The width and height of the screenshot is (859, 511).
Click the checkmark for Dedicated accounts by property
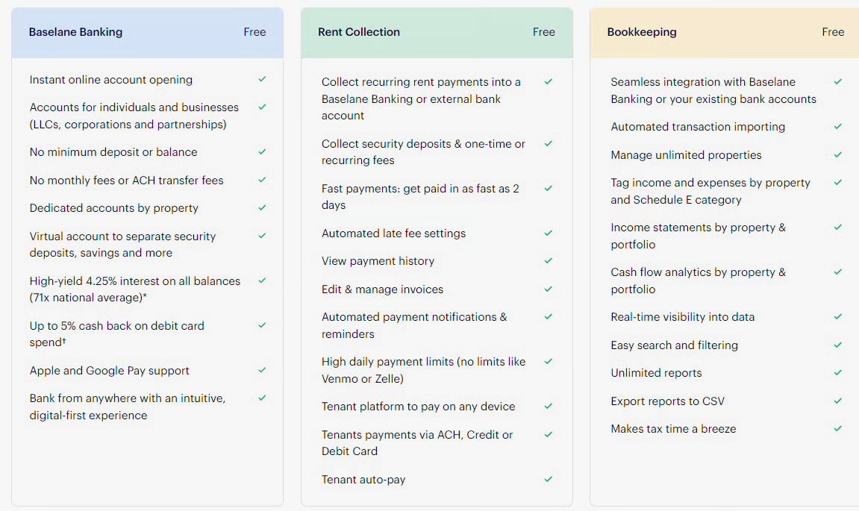click(262, 207)
